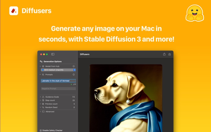The height and width of the screenshot is (132, 211).
Task: Click the Random Seed icon
Action: pos(43,107)
